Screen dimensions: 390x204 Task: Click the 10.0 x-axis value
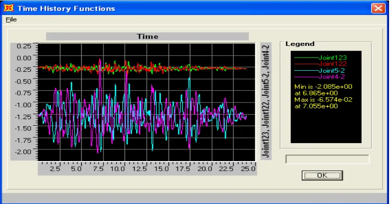[x=118, y=169]
